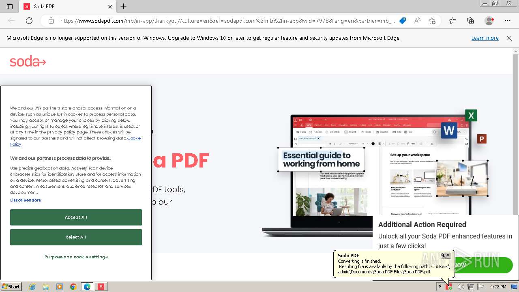Open the browser profile avatar

[489, 21]
